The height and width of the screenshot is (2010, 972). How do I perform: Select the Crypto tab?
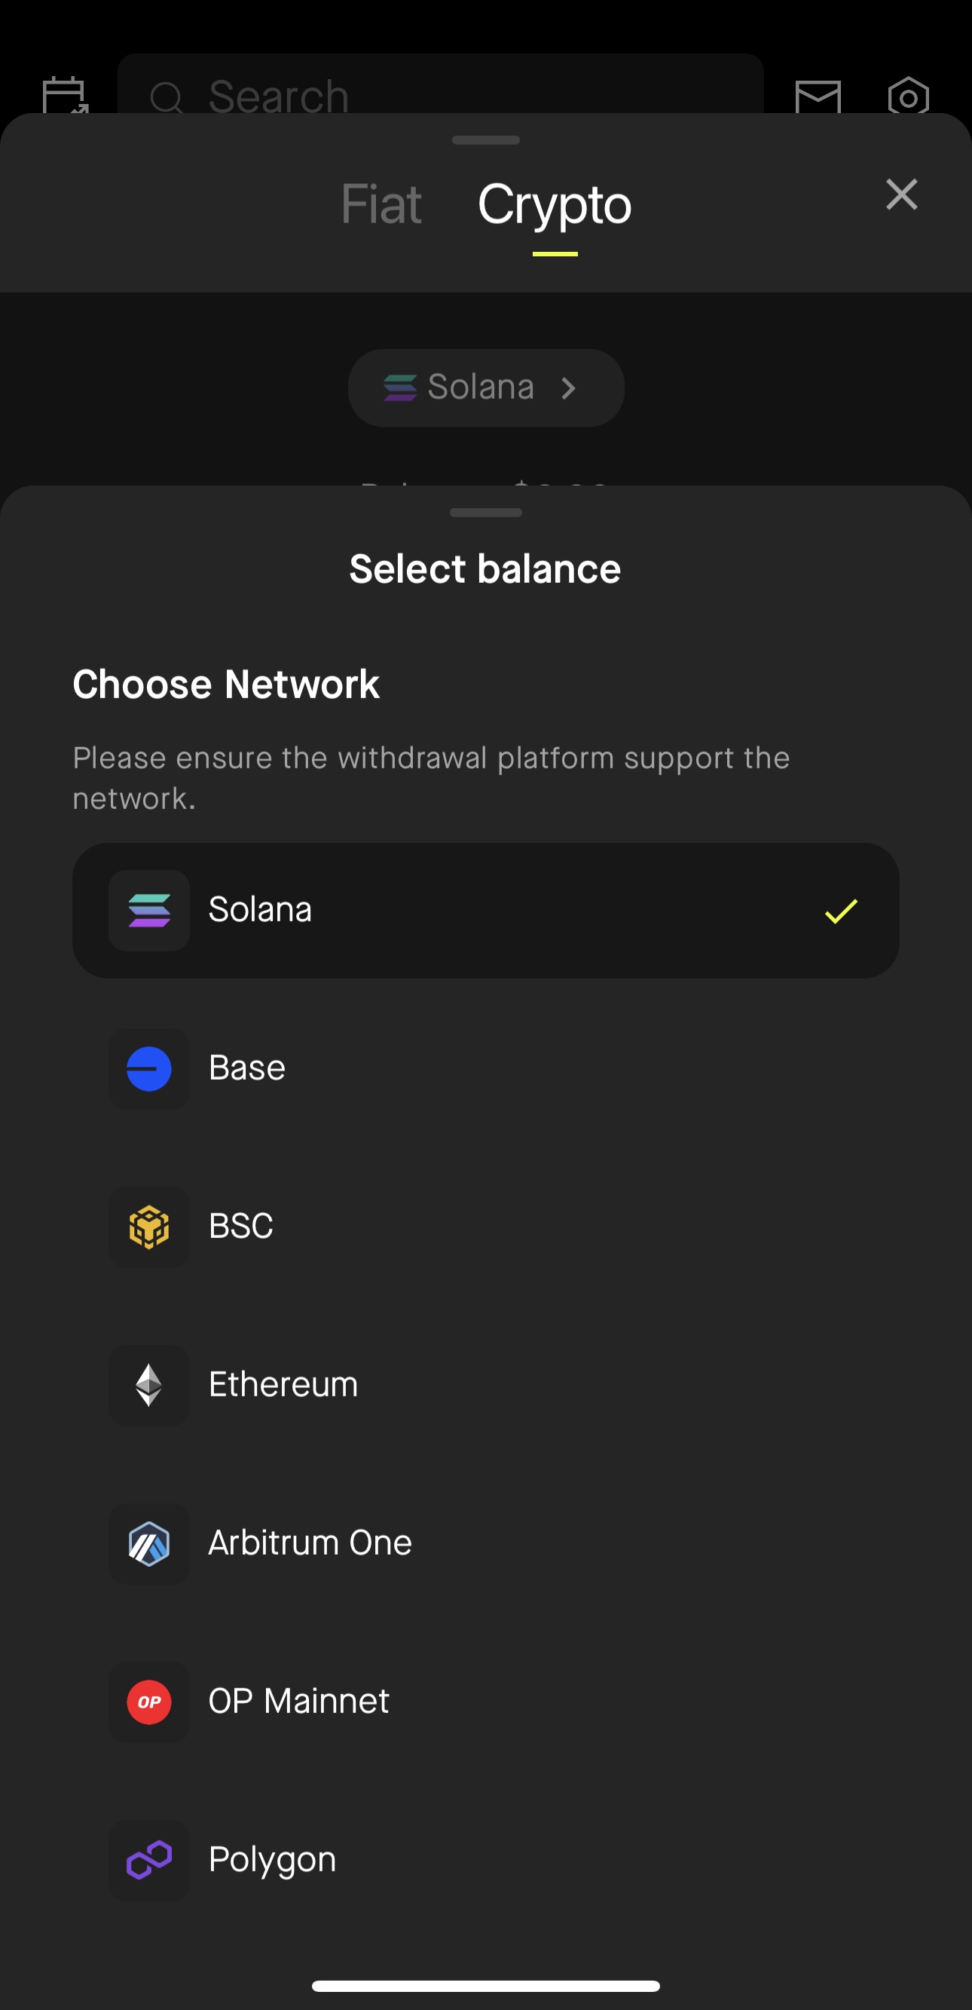tap(554, 205)
